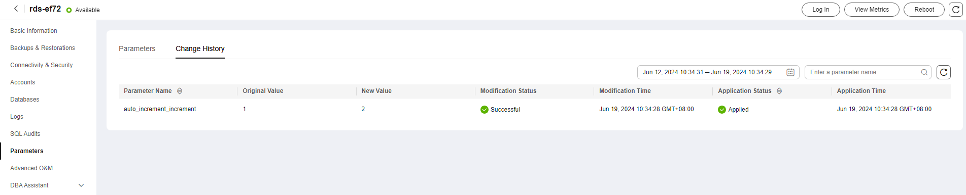
Task: Open View Metrics
Action: coord(872,10)
